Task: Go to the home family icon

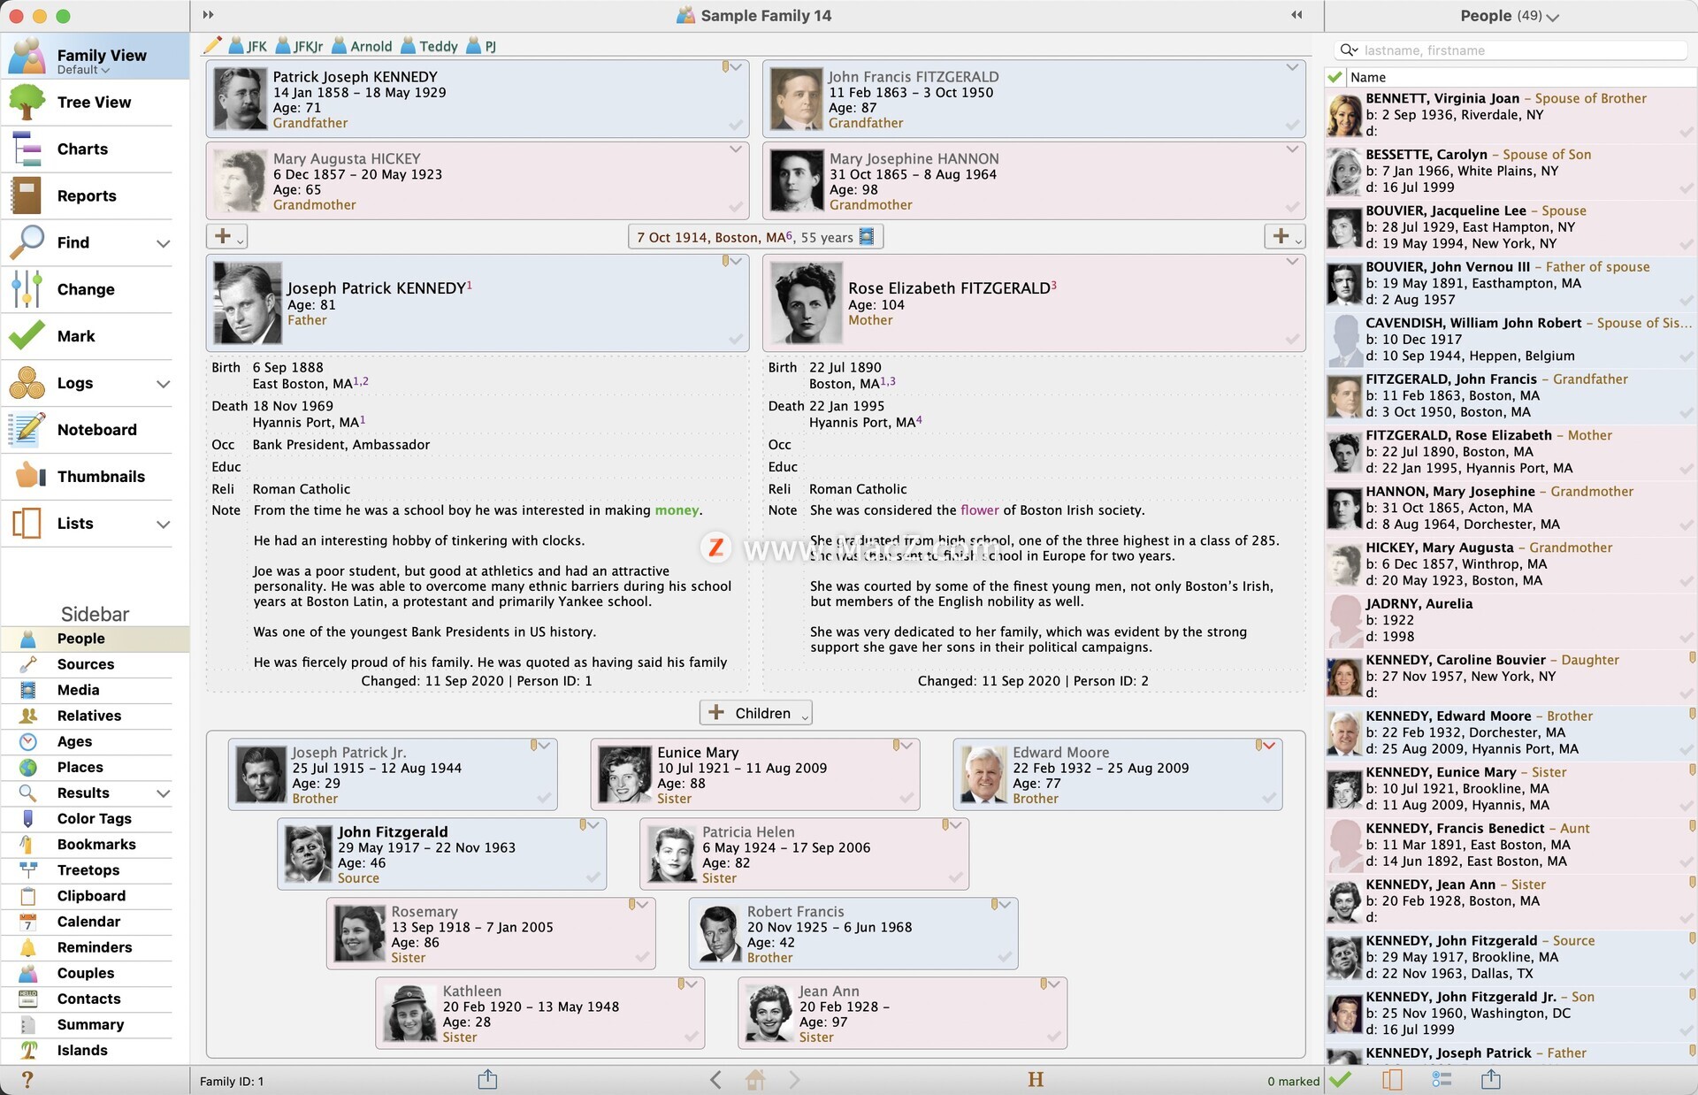Action: (755, 1079)
